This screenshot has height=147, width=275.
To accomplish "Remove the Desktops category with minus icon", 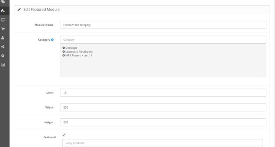I will pyautogui.click(x=64, y=48).
